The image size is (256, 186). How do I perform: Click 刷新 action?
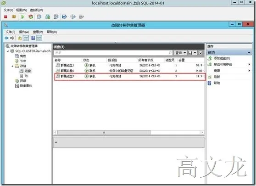click(x=217, y=77)
